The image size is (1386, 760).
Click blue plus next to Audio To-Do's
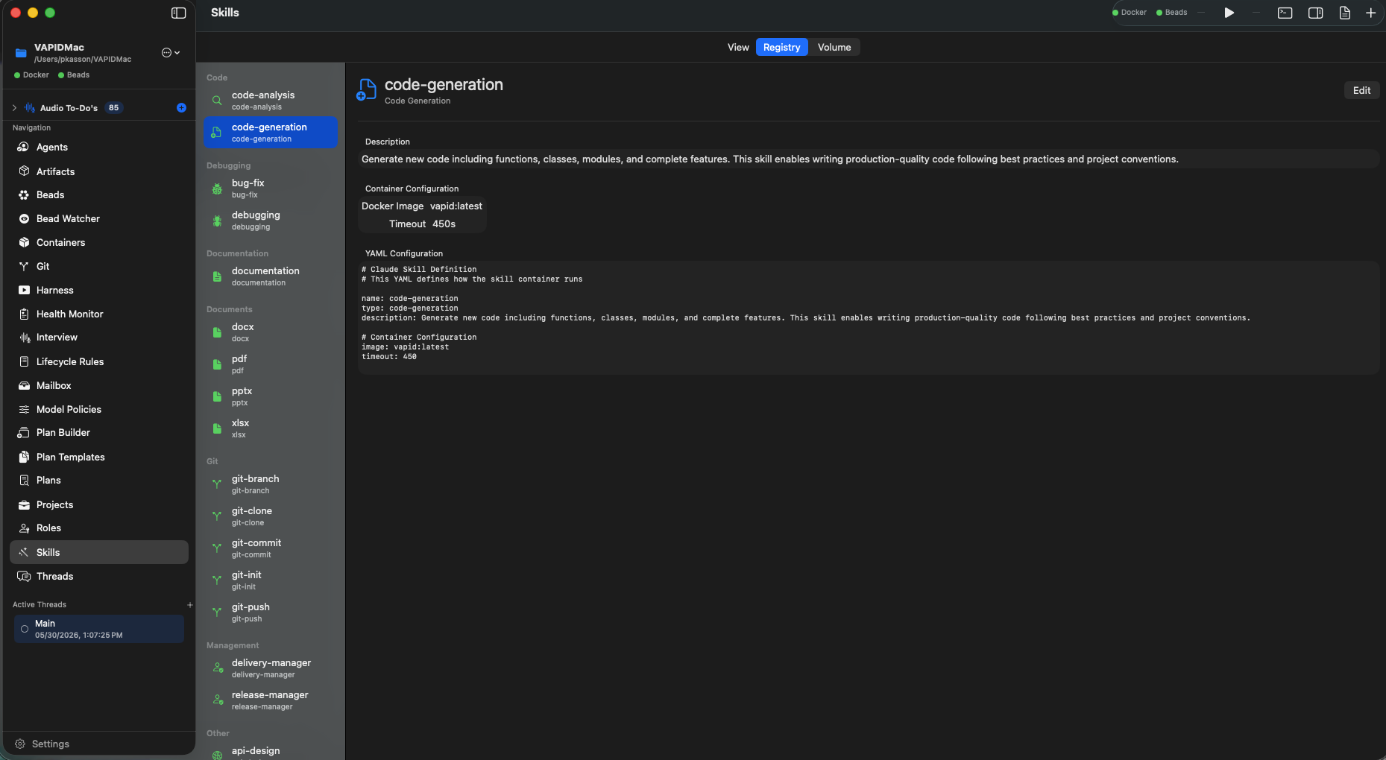[181, 108]
